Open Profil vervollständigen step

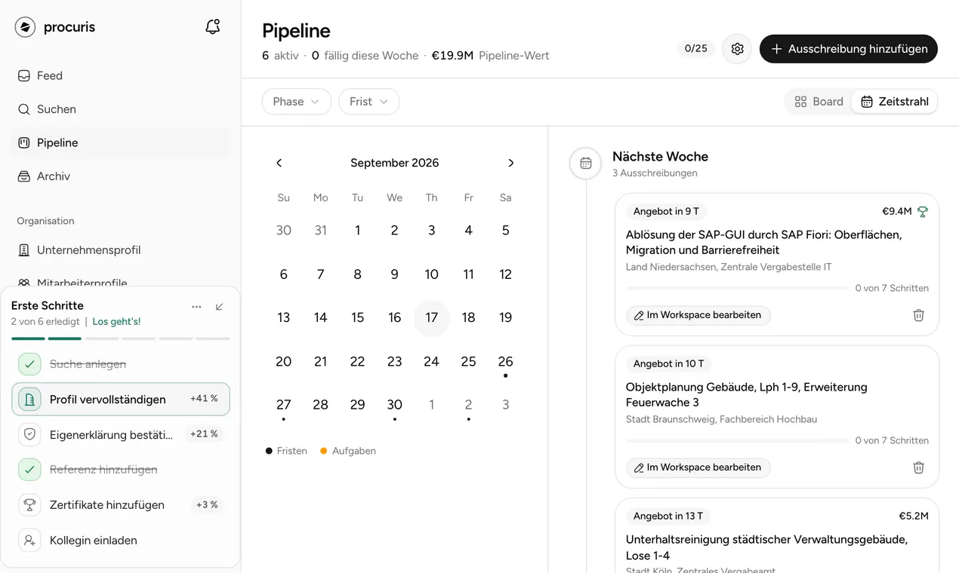121,400
